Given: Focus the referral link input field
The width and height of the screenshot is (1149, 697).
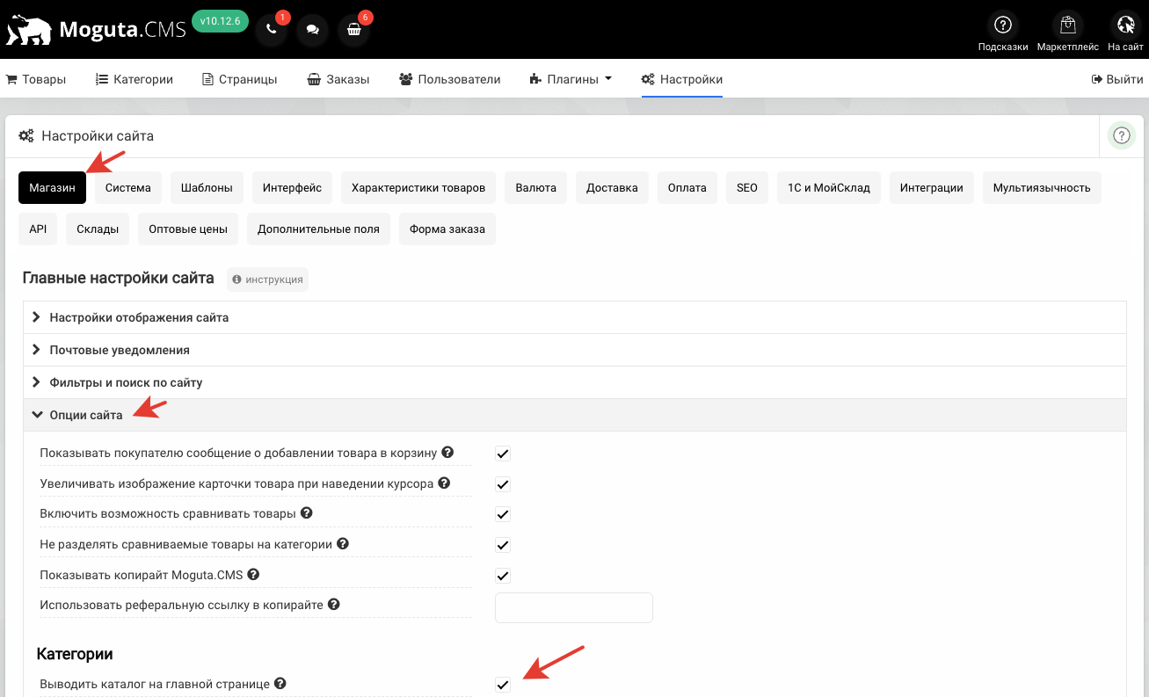Looking at the screenshot, I should tap(574, 607).
